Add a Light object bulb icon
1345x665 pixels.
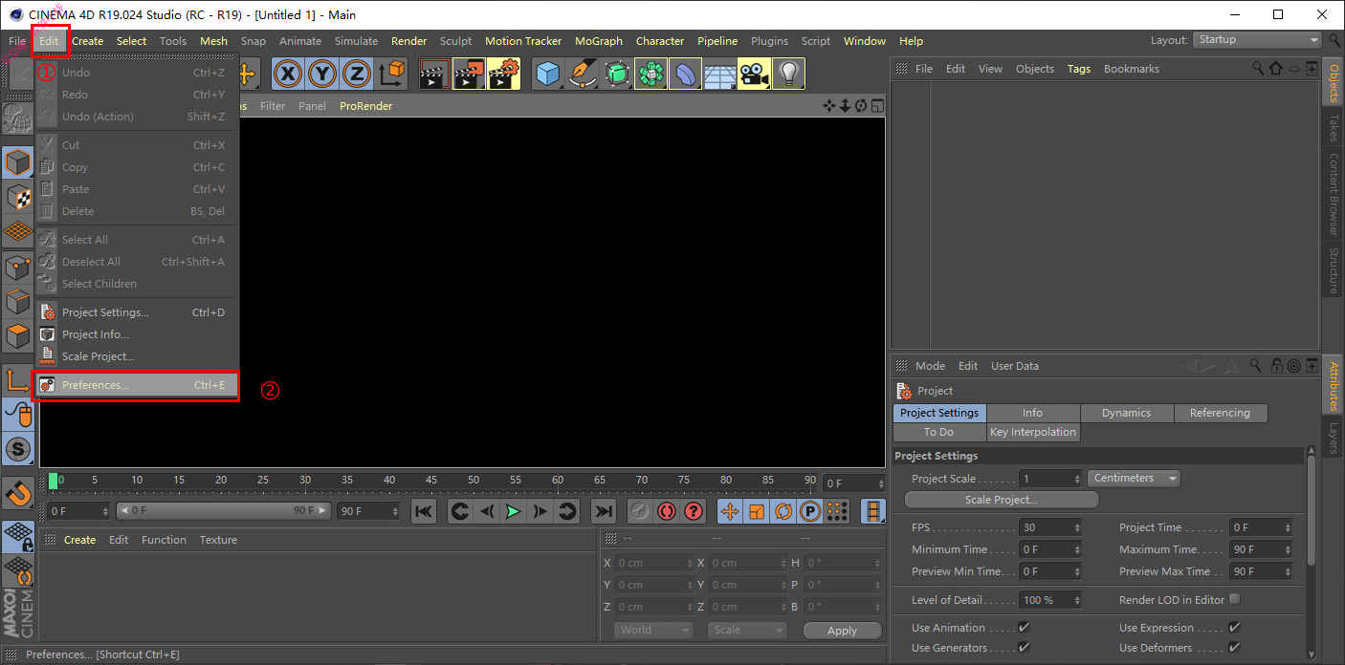point(788,74)
